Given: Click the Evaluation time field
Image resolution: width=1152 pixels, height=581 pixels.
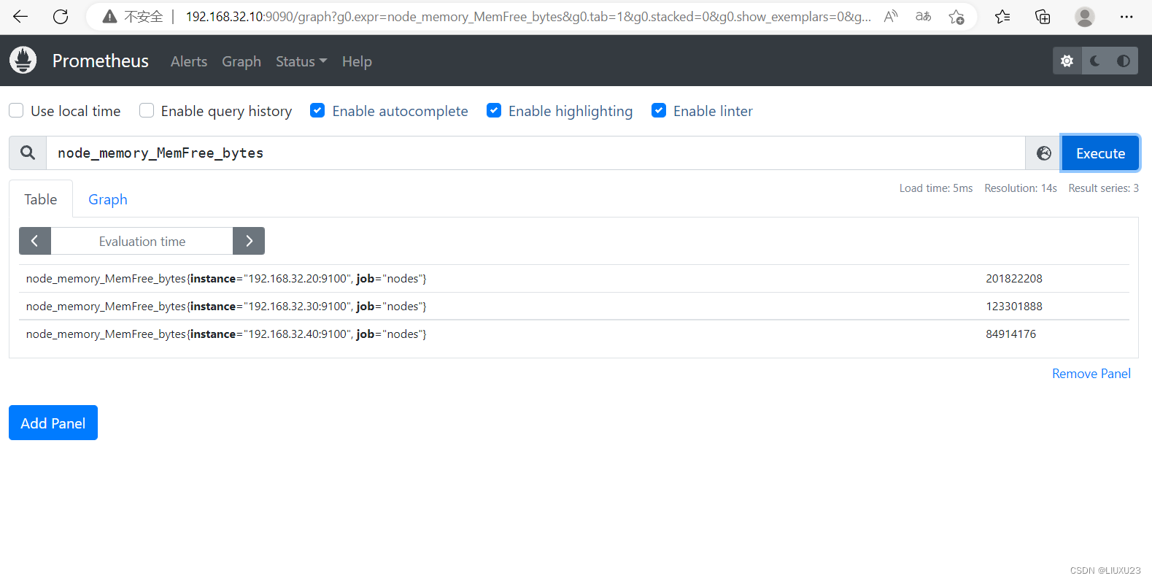Looking at the screenshot, I should pyautogui.click(x=142, y=241).
